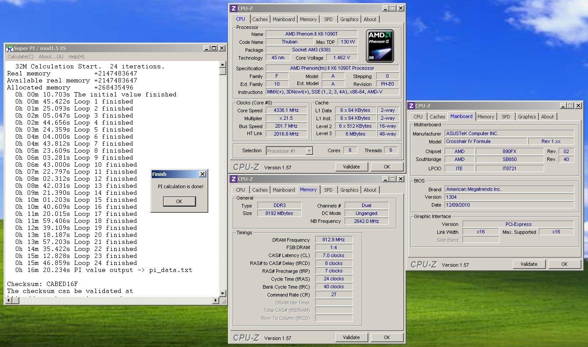Viewport: 588px width, 347px height.
Task: Select About tab in the memory CPU-Z window
Action: click(x=370, y=190)
